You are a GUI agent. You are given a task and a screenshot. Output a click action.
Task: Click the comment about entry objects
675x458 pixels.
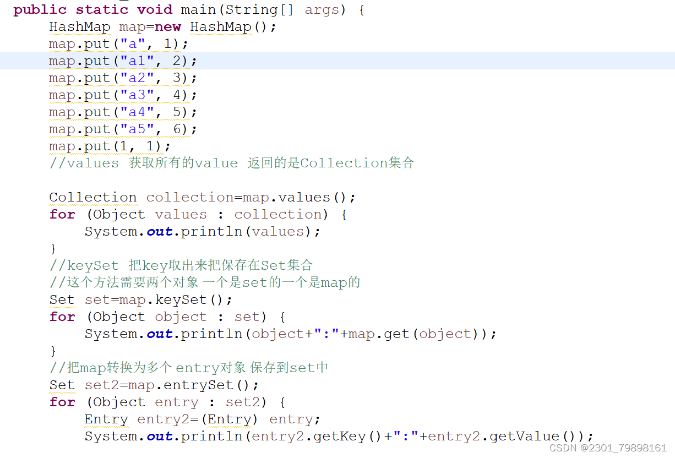[x=189, y=368]
